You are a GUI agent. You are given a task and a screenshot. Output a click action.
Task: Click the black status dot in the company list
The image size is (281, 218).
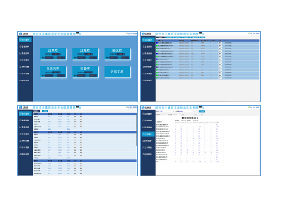point(157,67)
